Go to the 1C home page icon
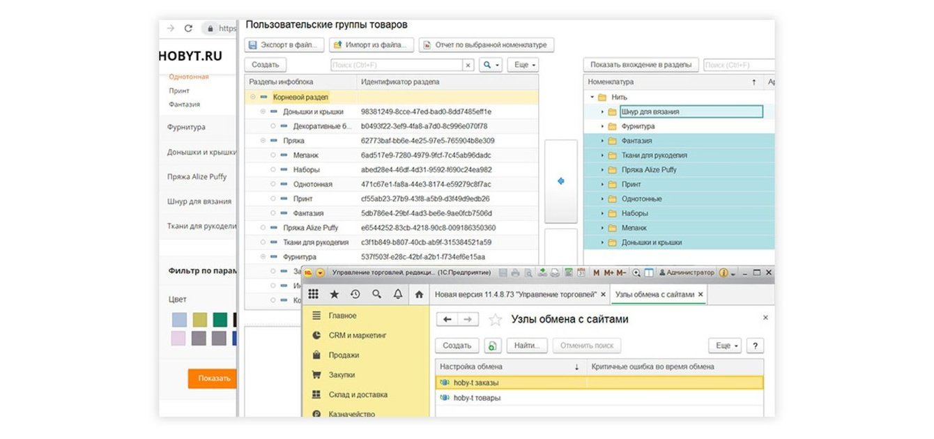 coord(419,294)
